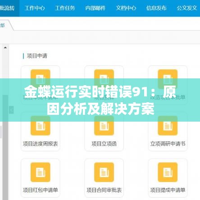Select the partially visible 部 tab

click(3, 25)
